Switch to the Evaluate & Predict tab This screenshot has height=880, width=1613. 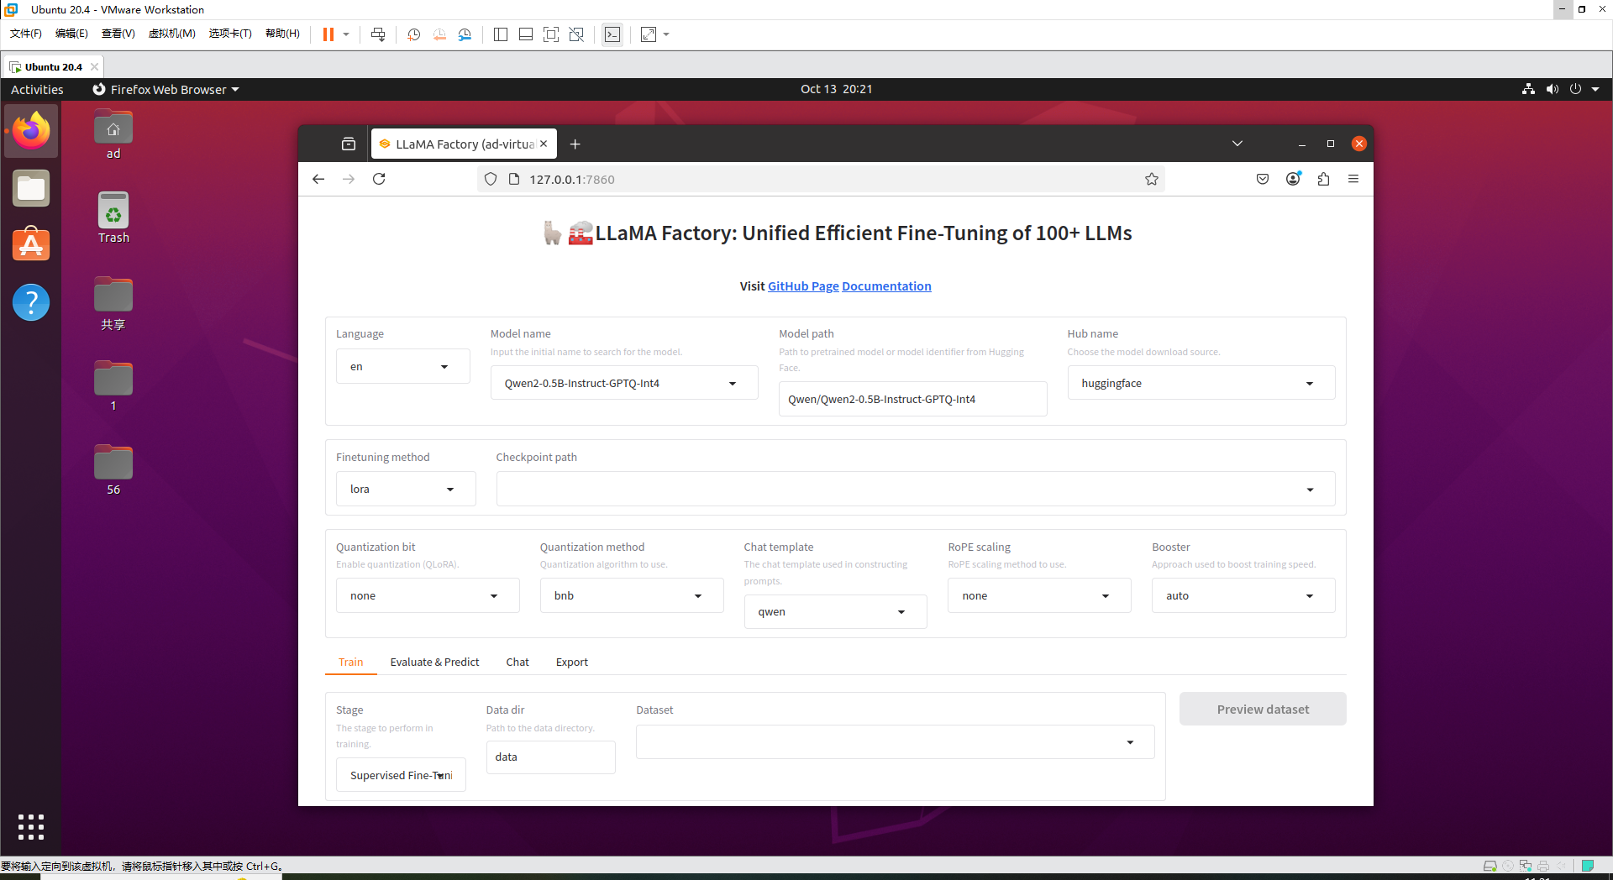coord(434,662)
